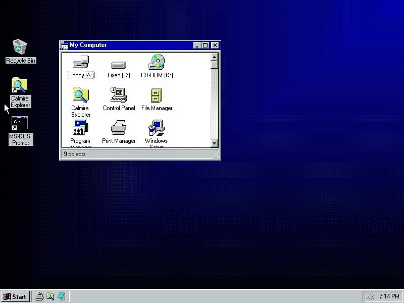
Task: Click the 'My Computer' title bar text
Action: (88, 45)
